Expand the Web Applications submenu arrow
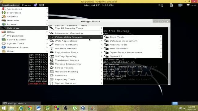The image size is (198, 111). point(102,41)
